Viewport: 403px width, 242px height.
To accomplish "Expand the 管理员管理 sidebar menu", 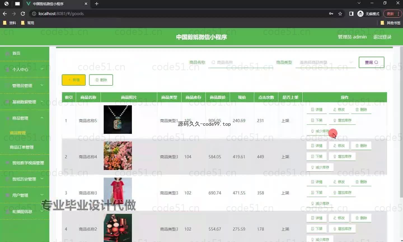I will point(25,85).
